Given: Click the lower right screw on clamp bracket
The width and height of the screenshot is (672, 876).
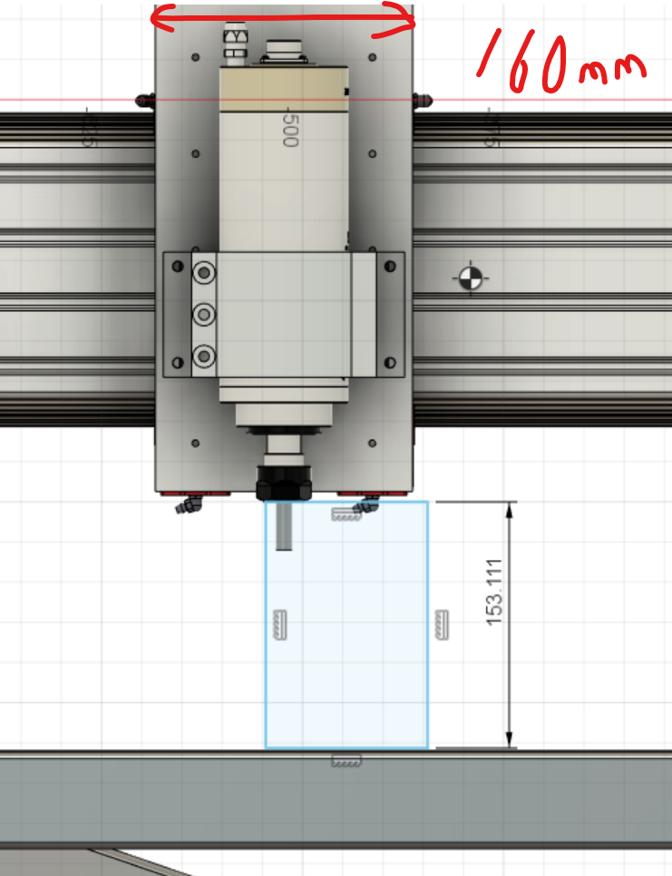Looking at the screenshot, I should pos(391,364).
